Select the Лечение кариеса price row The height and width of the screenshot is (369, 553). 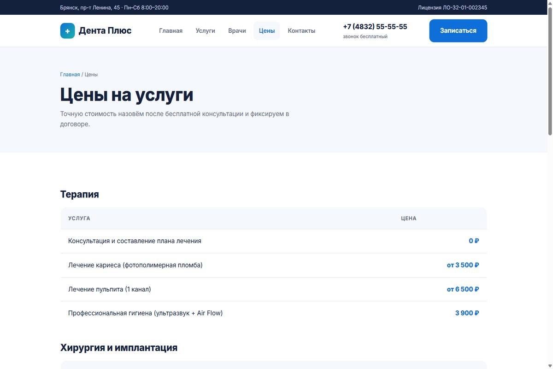274,265
